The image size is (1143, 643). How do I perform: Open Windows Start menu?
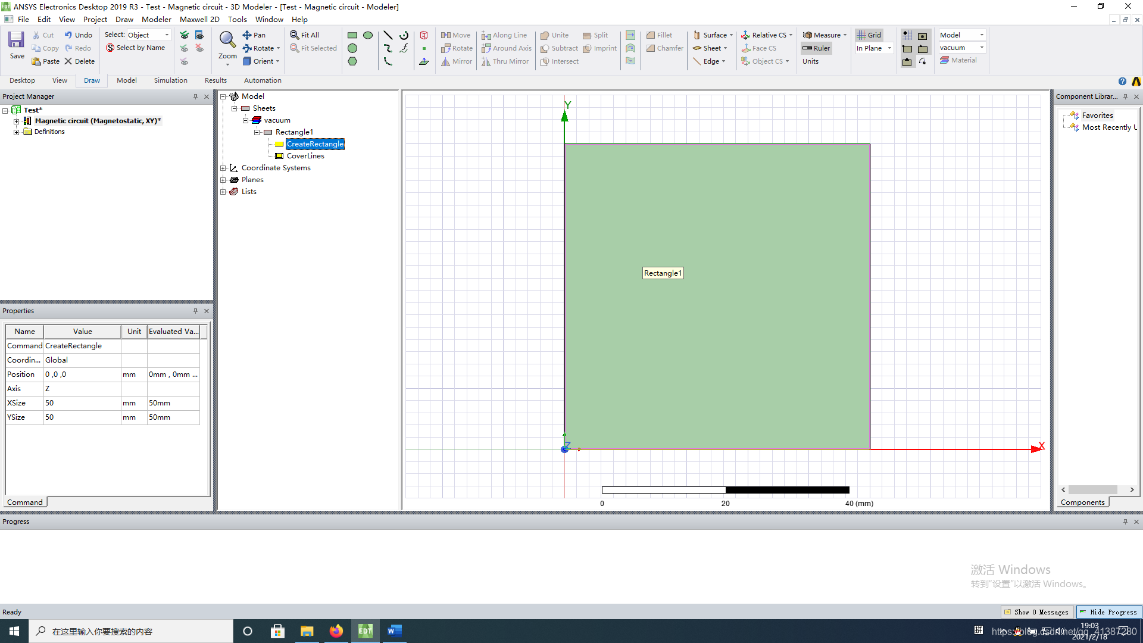click(x=14, y=631)
